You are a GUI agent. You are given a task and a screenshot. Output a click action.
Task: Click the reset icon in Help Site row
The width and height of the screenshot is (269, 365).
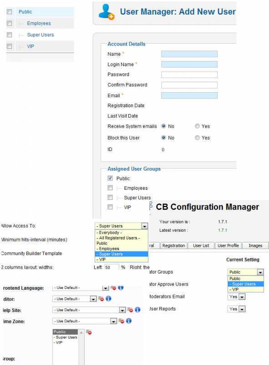pos(130,310)
